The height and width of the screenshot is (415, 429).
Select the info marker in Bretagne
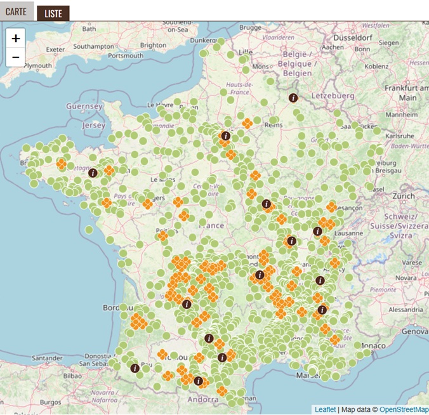tap(93, 173)
